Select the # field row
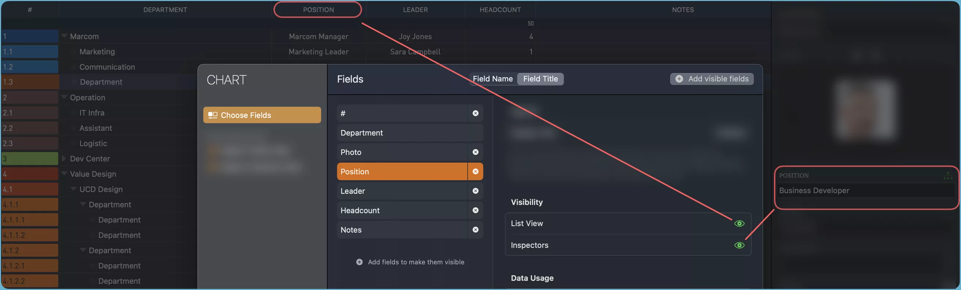Screen dimensions: 961x290 [x=402, y=114]
